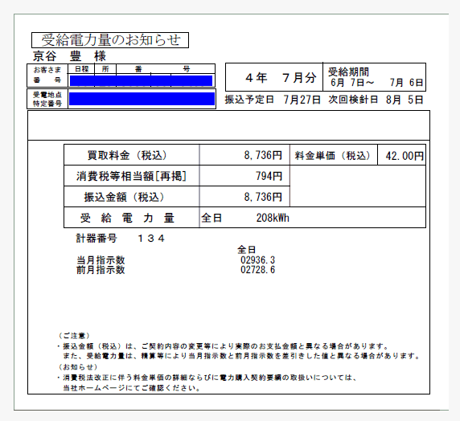
Task: Click the note line starting また、受給電力量は
Action: coord(240,356)
